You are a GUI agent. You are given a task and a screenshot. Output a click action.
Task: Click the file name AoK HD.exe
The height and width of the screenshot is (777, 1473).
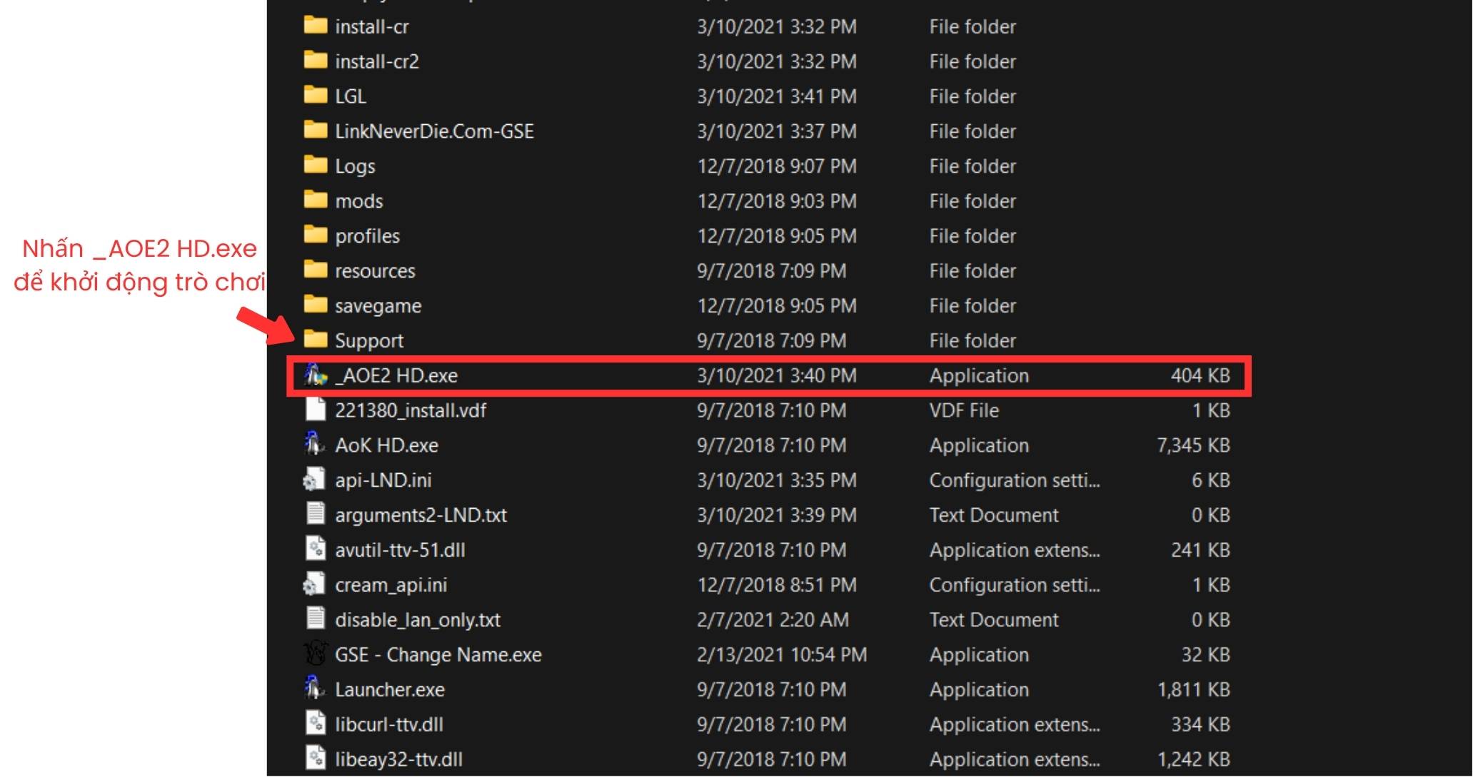(387, 445)
